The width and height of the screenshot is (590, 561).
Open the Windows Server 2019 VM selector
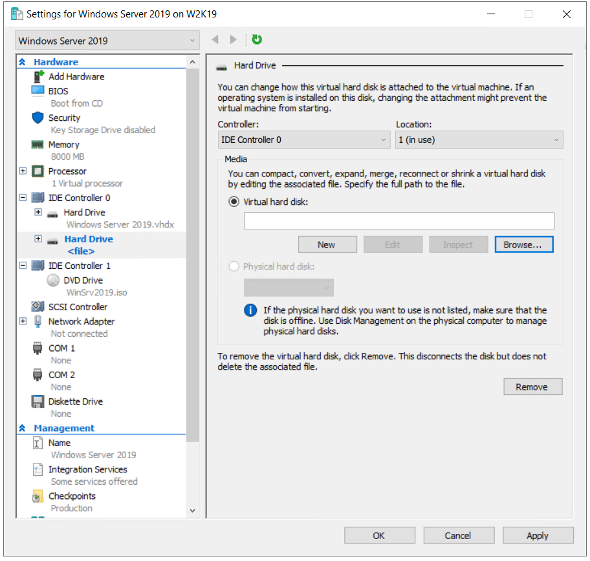(x=107, y=41)
